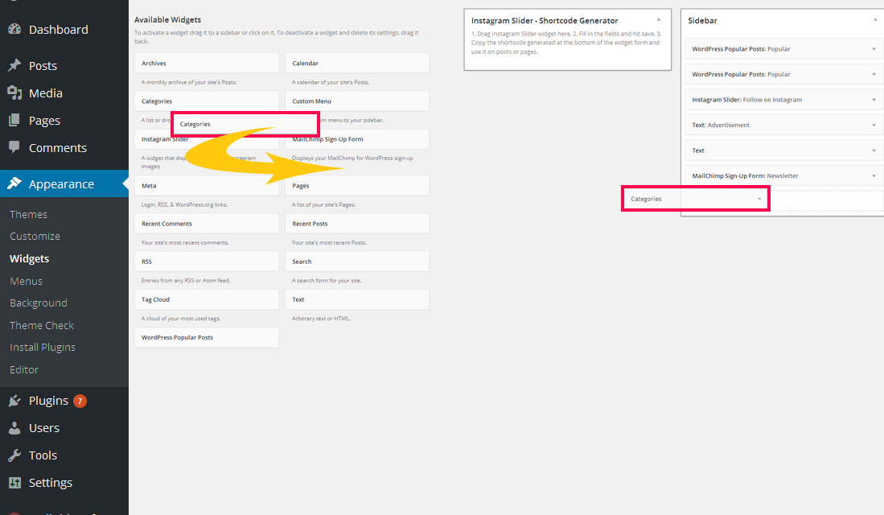
Task: Open the Background submenu link
Action: 39,303
